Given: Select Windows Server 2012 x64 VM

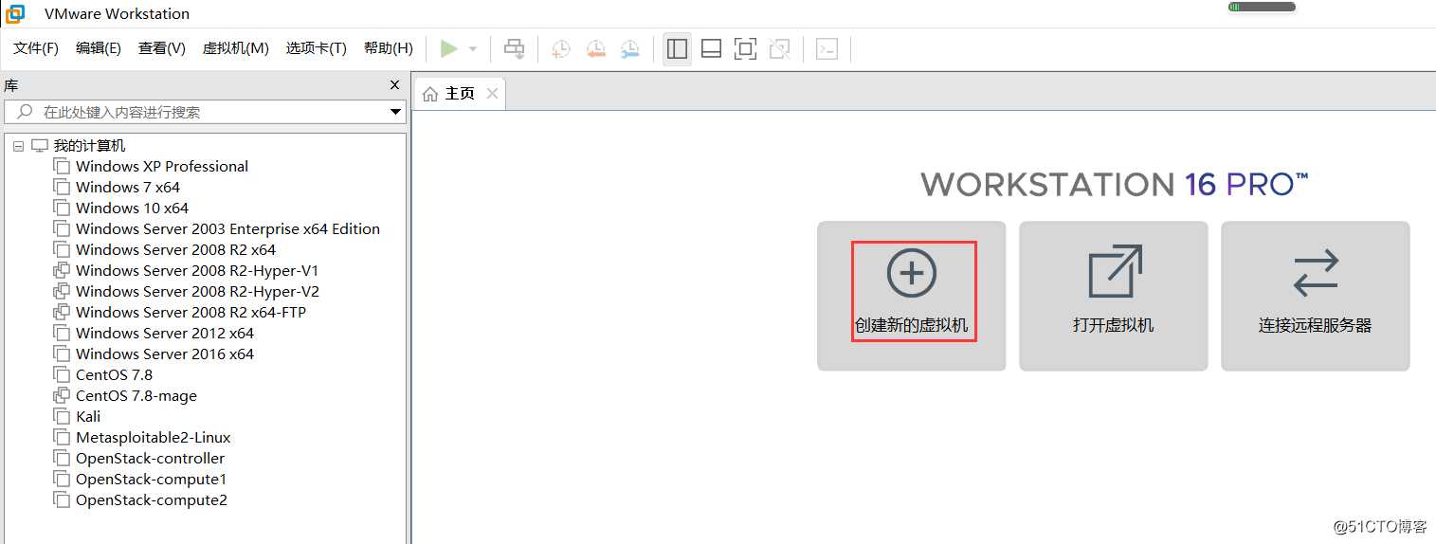Looking at the screenshot, I should click(165, 334).
